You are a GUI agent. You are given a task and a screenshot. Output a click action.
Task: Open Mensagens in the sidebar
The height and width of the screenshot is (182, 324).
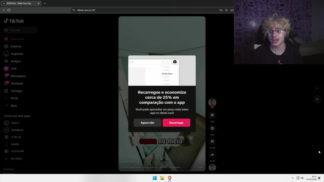point(18,76)
